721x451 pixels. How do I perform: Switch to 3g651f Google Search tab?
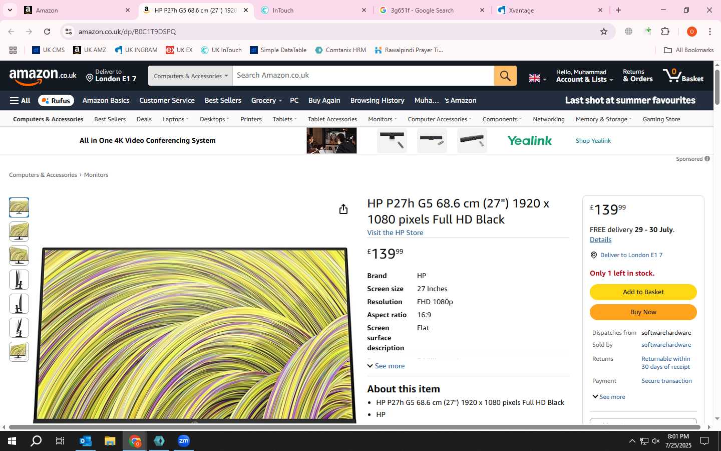(x=432, y=10)
